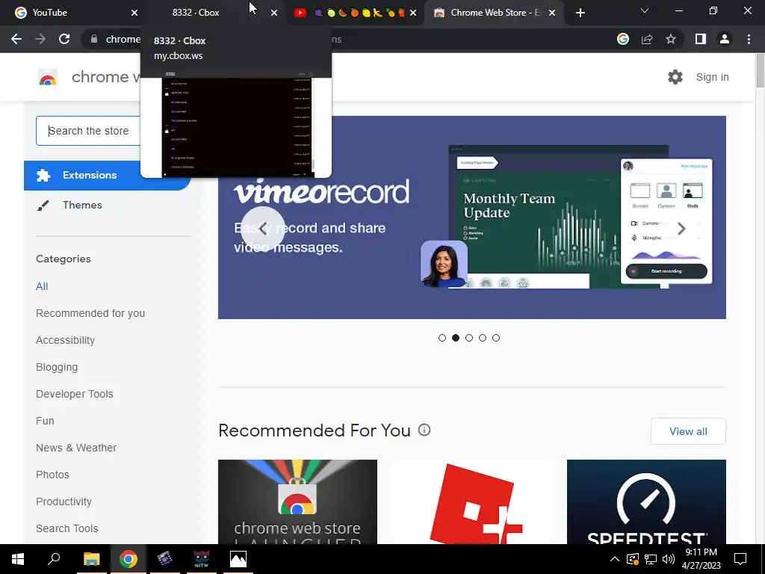Choose the Search Tools category
Viewport: 765px width, 574px height.
(x=66, y=528)
